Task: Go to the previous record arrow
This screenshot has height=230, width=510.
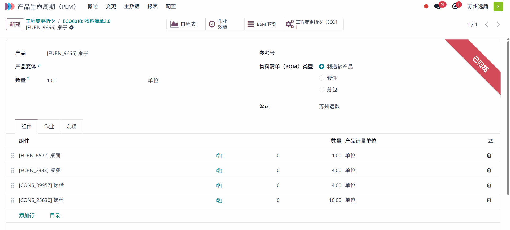Action: click(x=487, y=24)
